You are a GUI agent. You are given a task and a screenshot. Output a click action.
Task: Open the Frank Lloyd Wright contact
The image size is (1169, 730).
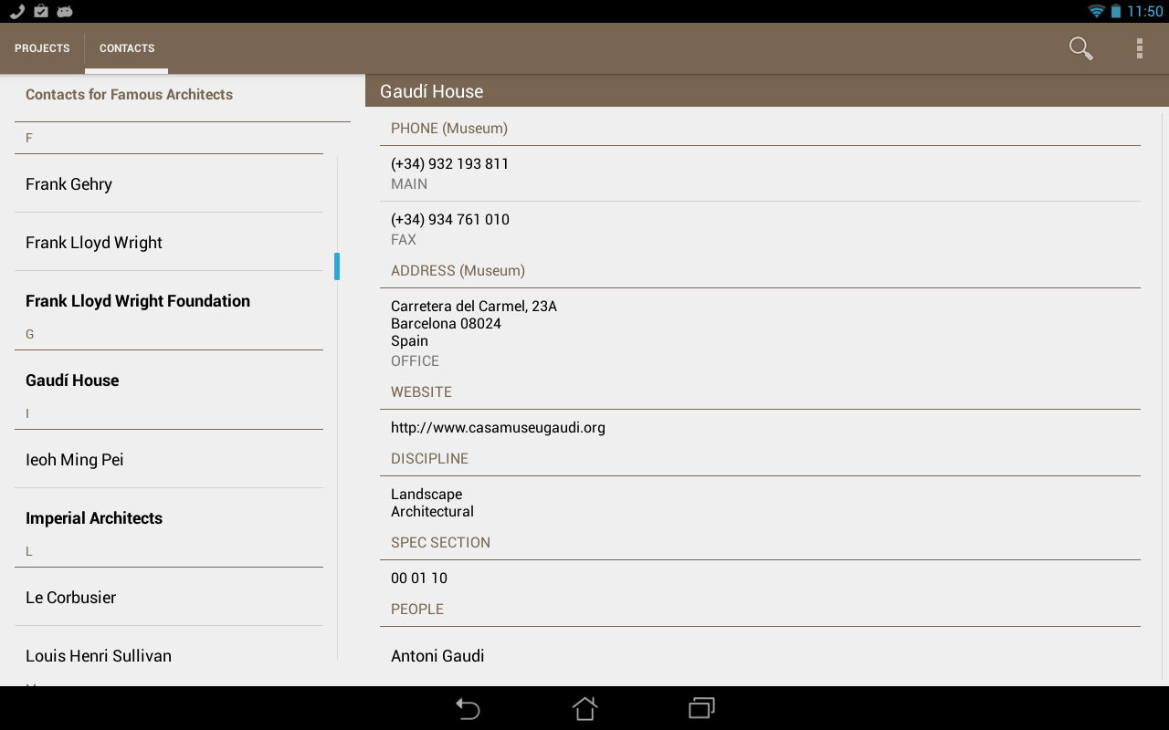click(x=169, y=243)
